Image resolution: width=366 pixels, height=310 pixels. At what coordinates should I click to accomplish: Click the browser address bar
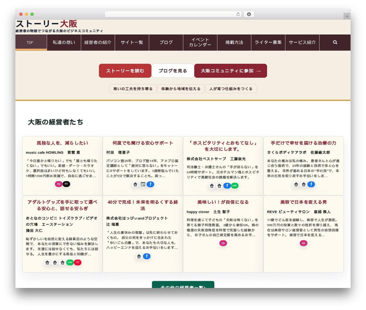[x=173, y=14]
